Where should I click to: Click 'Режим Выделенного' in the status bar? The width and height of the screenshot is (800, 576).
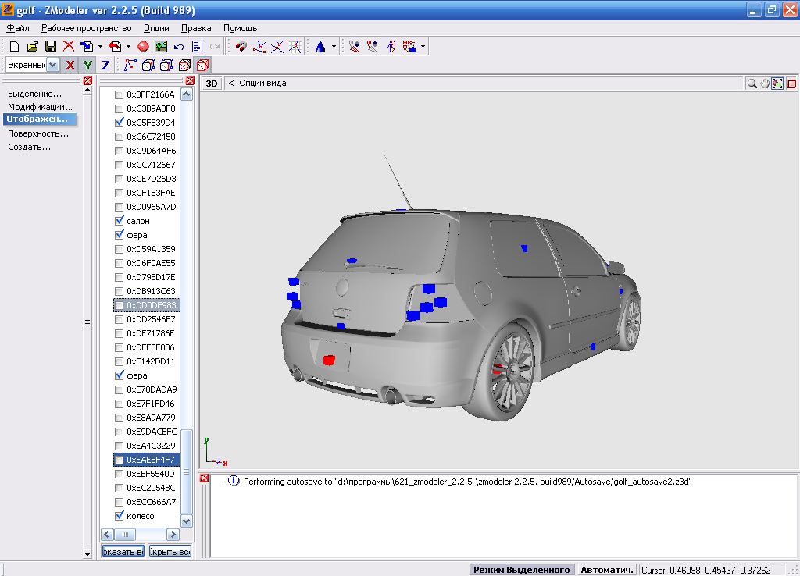click(521, 570)
